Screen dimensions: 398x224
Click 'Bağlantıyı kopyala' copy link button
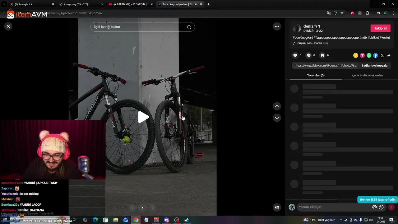tap(374, 66)
